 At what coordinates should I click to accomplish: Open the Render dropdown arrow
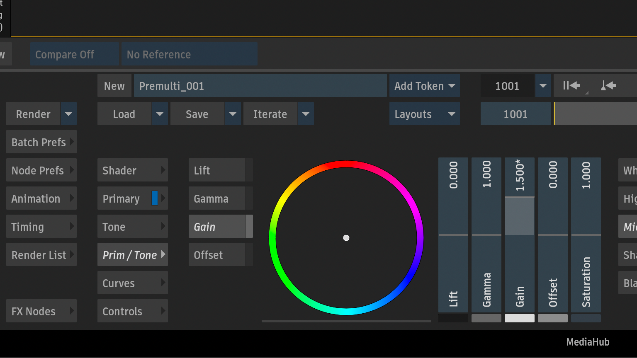69,114
